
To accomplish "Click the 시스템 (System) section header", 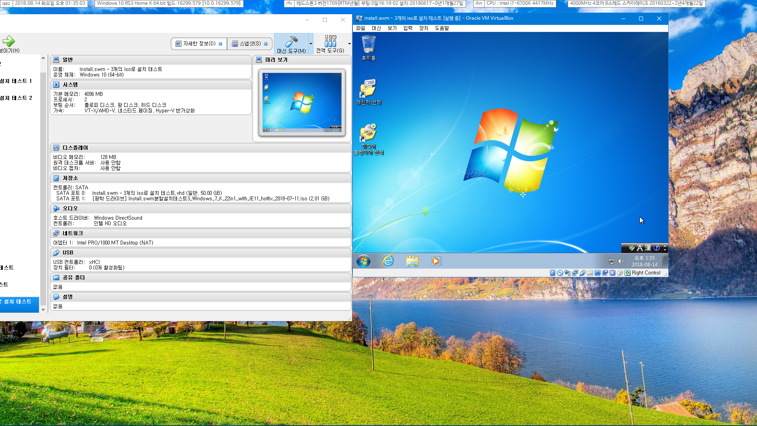I will 151,84.
